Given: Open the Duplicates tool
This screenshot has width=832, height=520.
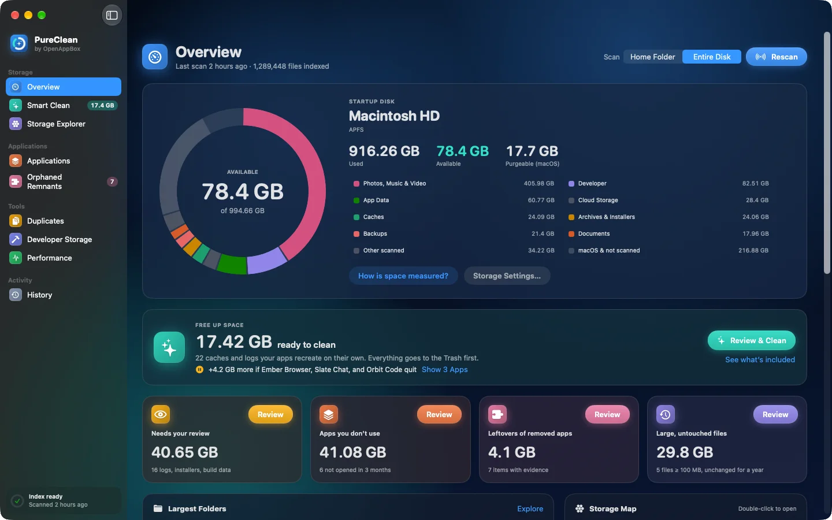Looking at the screenshot, I should 64,221.
